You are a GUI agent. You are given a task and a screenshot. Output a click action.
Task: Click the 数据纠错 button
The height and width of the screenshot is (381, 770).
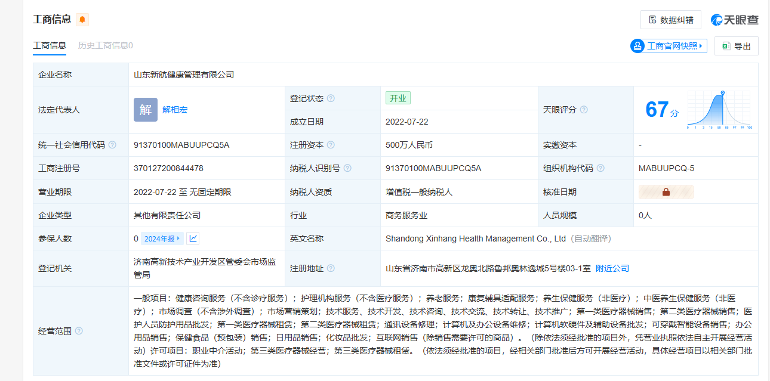click(670, 20)
